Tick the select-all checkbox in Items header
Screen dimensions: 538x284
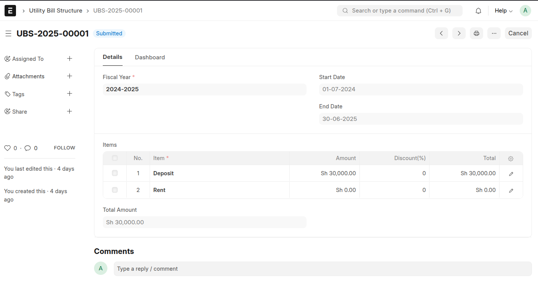115,158
